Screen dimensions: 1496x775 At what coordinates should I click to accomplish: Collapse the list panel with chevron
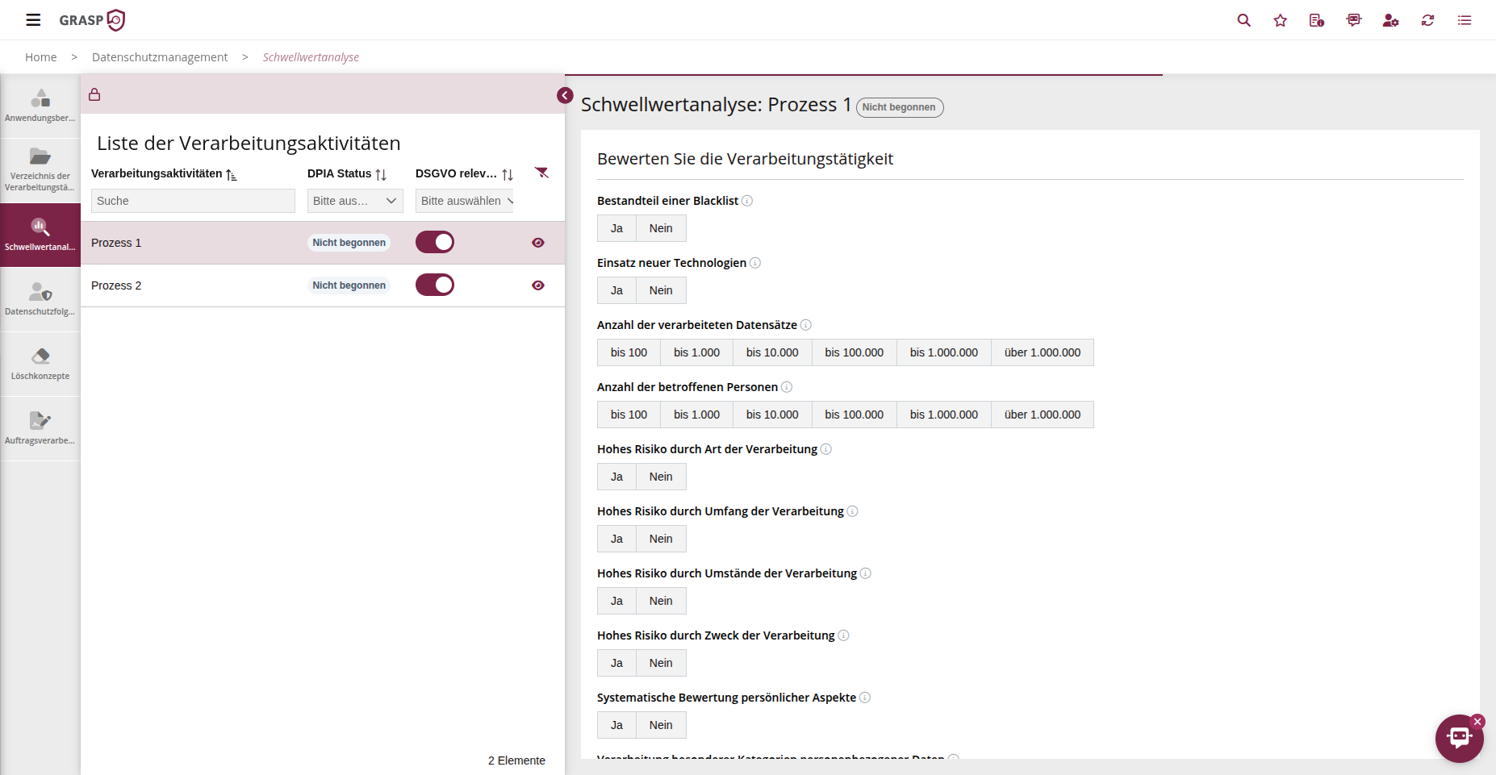pos(565,95)
